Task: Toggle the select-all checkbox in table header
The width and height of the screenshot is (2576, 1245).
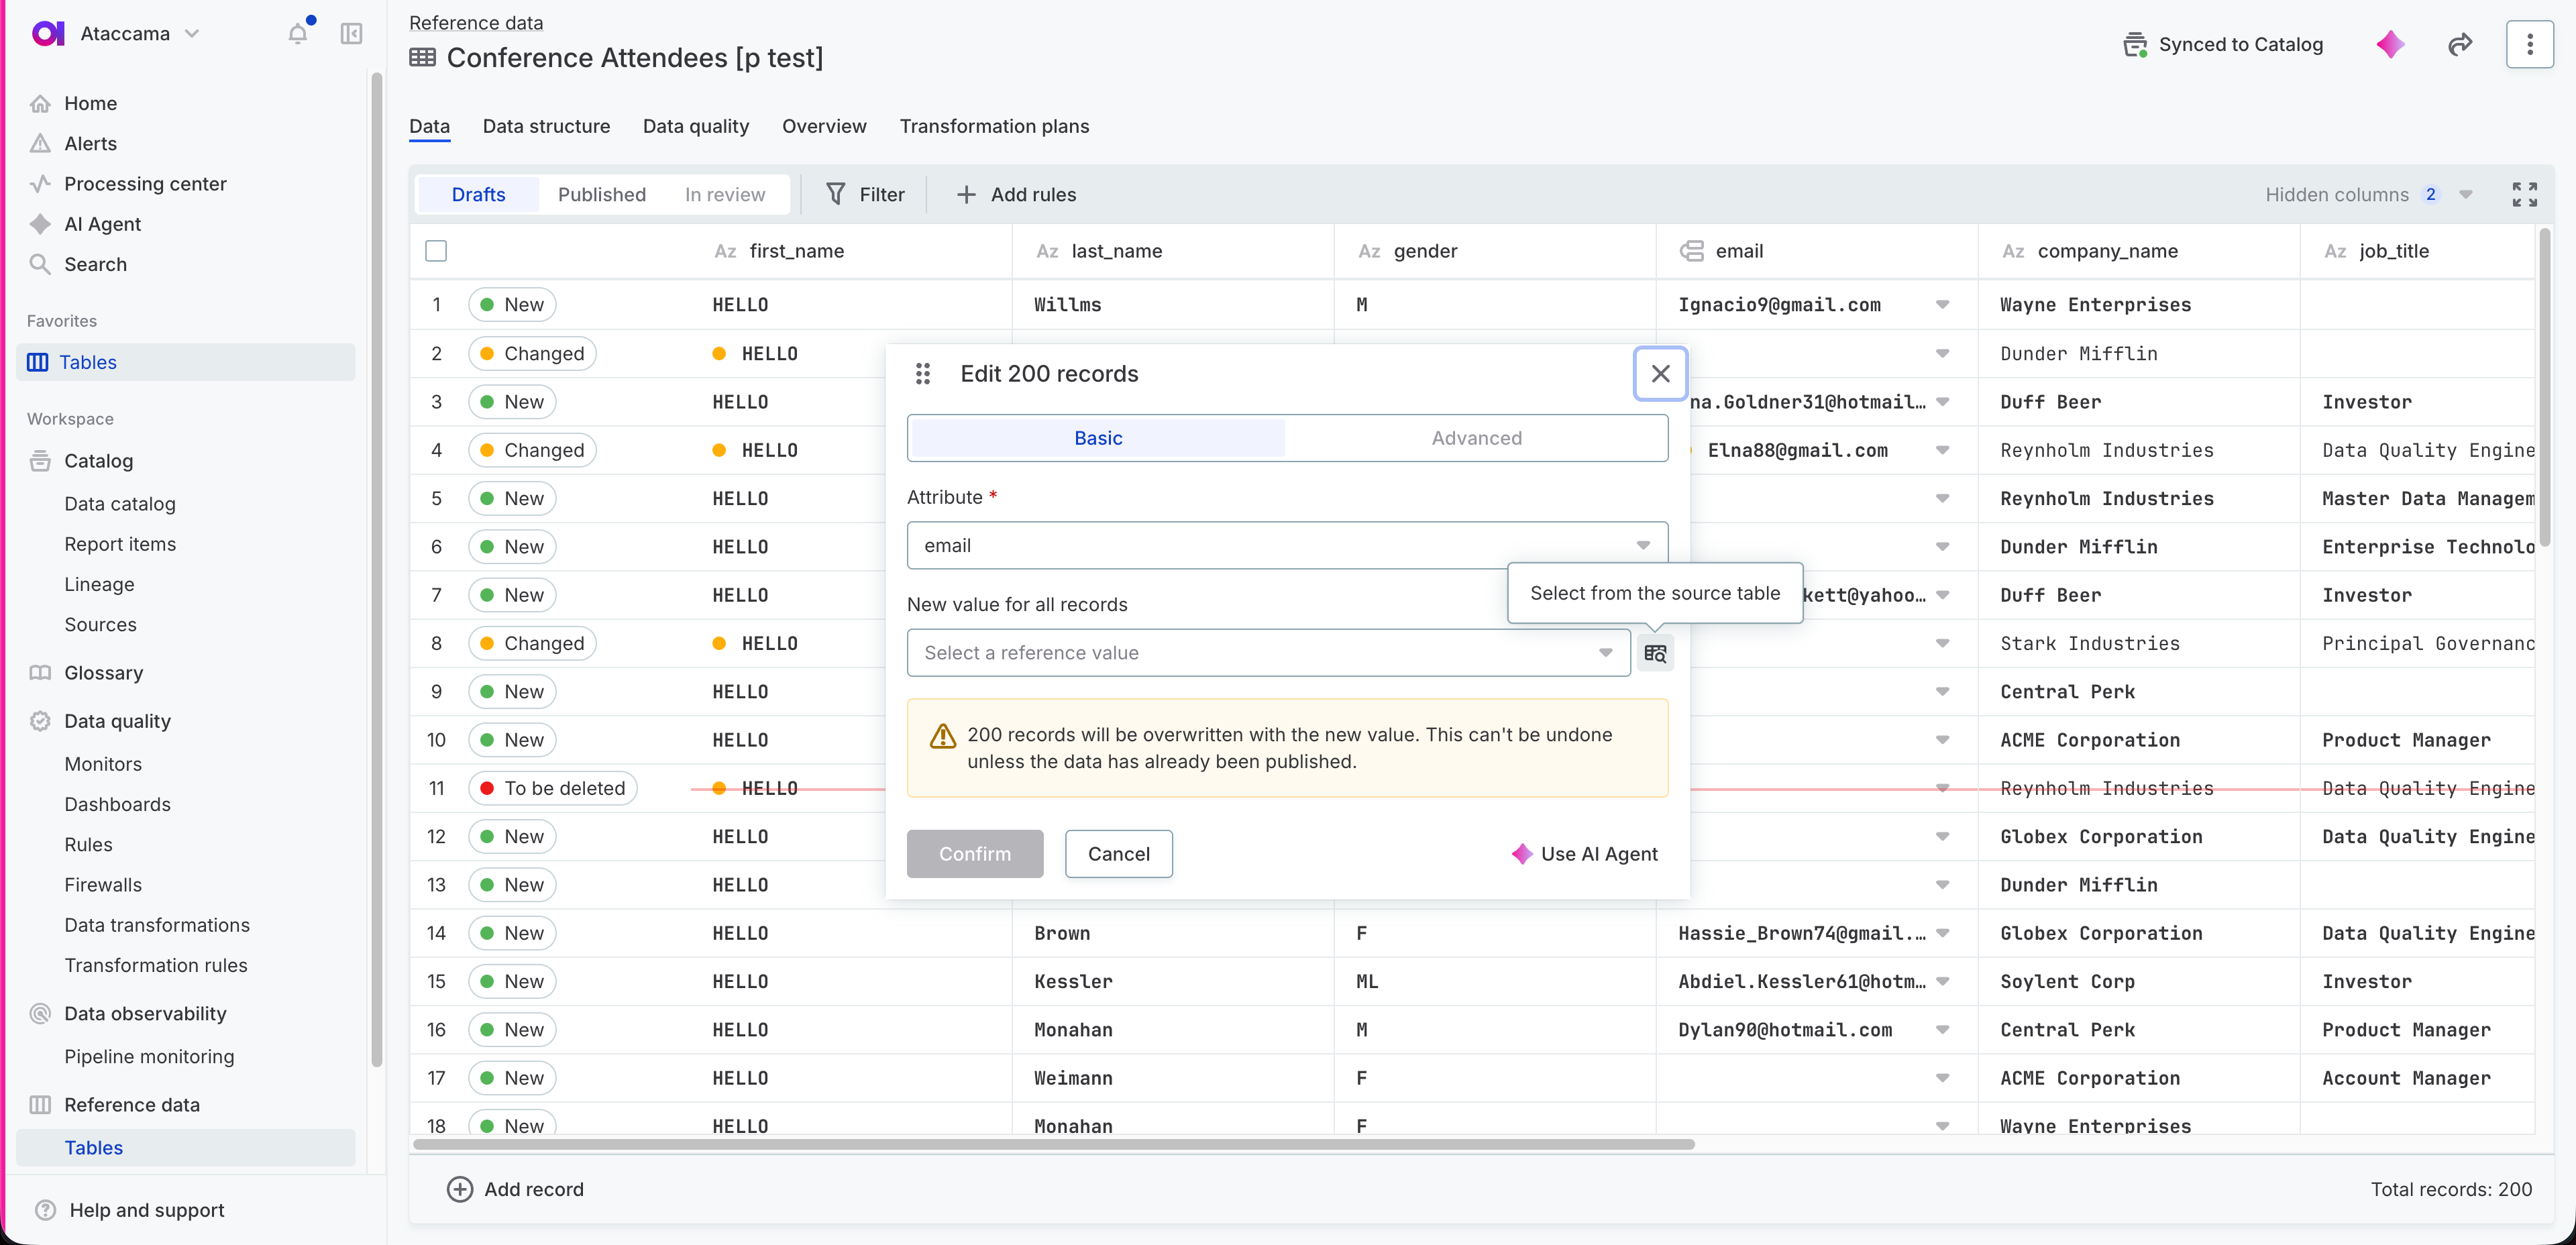Action: [x=436, y=250]
